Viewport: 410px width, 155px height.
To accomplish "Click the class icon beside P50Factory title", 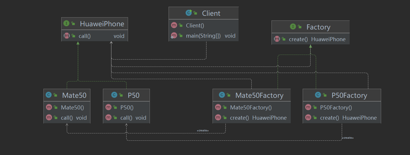I will 318,95.
